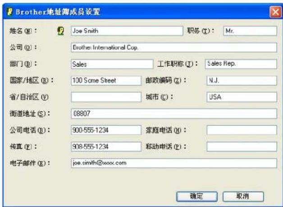Click the empty home phone field
283x207 pixels.
pos(242,130)
